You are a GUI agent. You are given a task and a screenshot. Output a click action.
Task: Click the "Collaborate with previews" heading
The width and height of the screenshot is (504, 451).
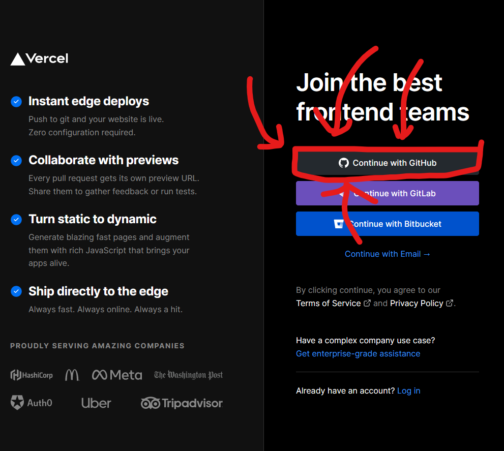(104, 160)
